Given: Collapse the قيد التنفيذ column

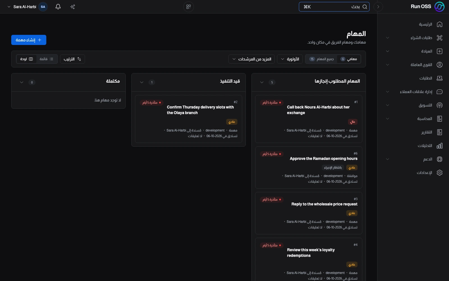Looking at the screenshot, I should [x=142, y=82].
